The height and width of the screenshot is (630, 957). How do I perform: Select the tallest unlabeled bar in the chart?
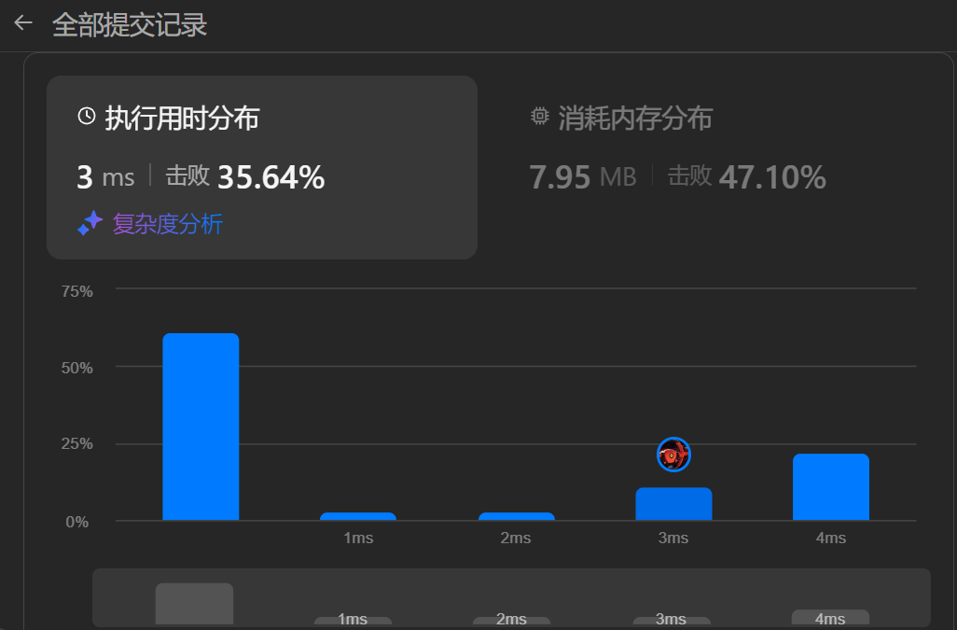coord(201,427)
